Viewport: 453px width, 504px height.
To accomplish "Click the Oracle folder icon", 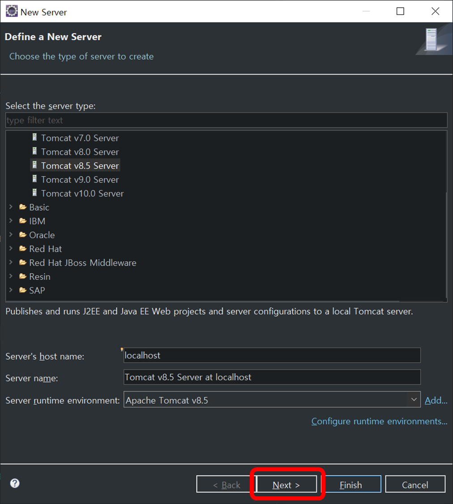I will tap(23, 234).
